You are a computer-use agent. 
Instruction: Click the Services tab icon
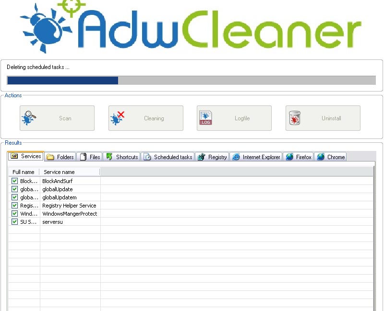[14, 156]
